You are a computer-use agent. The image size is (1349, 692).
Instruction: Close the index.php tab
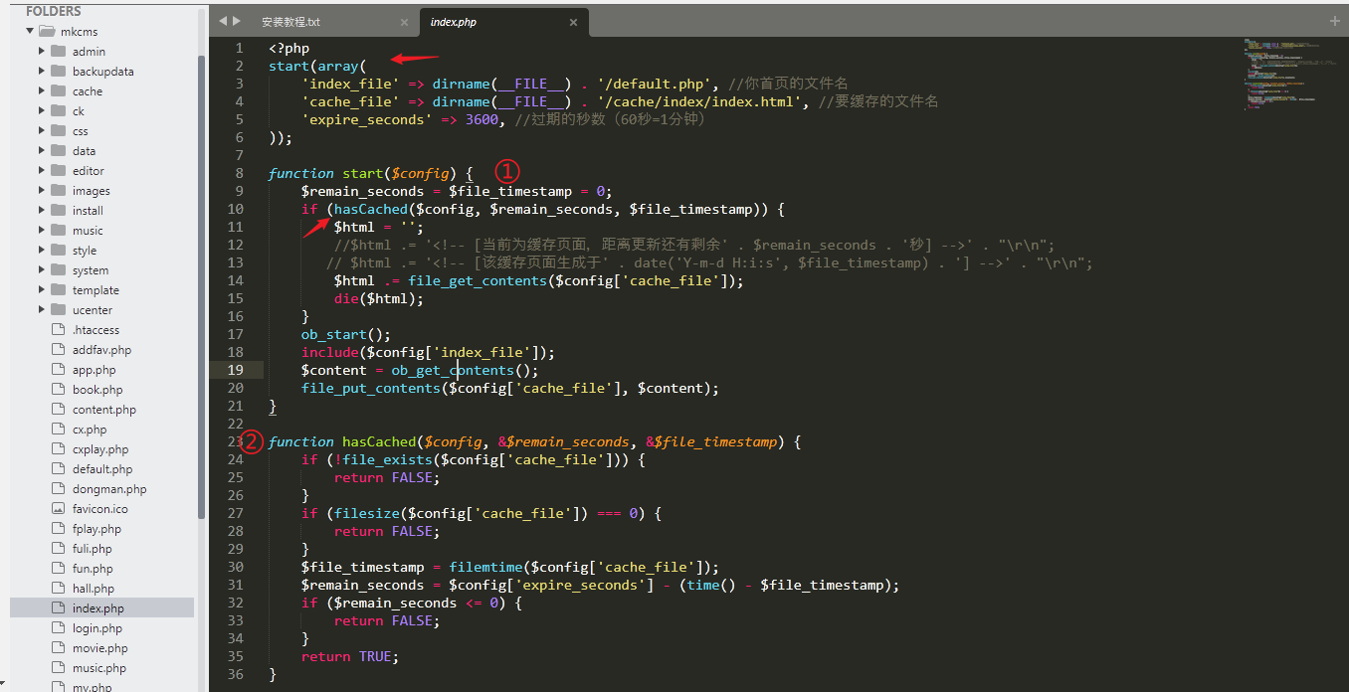tap(574, 22)
